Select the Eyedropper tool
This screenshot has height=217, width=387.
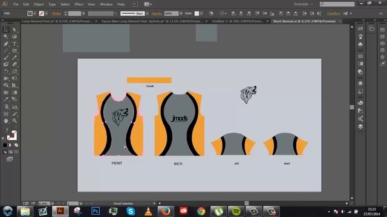click(x=6, y=99)
